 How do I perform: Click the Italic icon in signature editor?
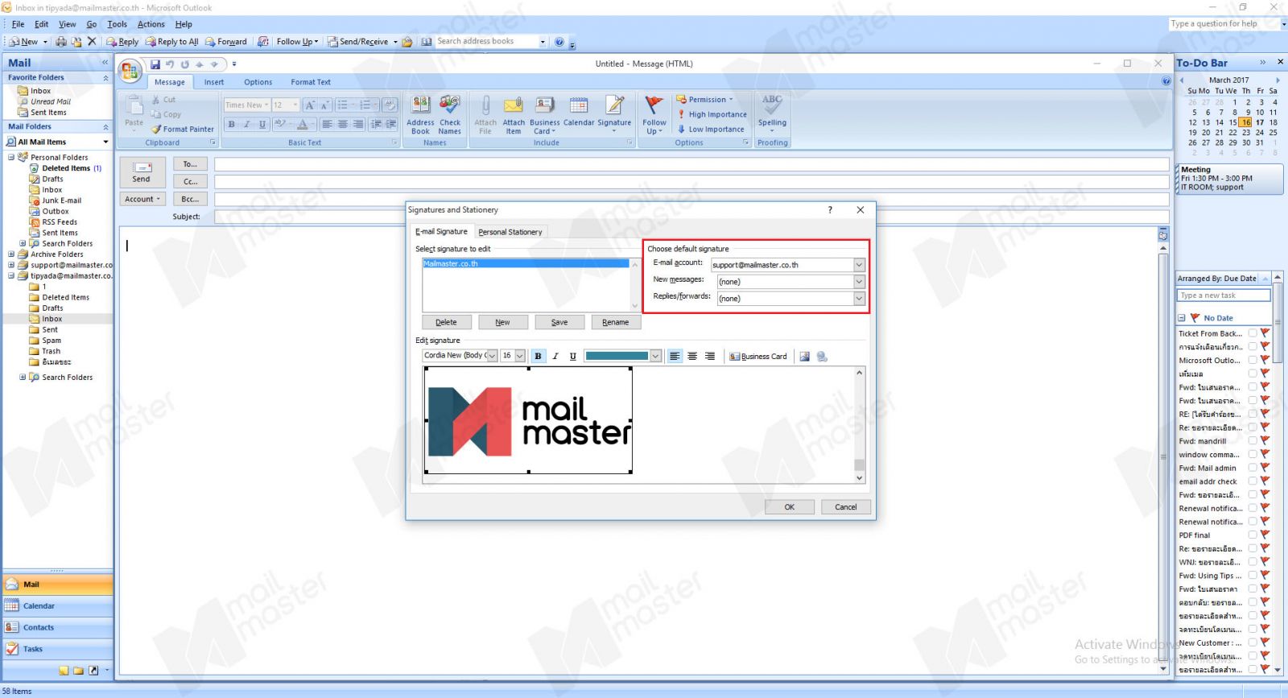coord(555,356)
